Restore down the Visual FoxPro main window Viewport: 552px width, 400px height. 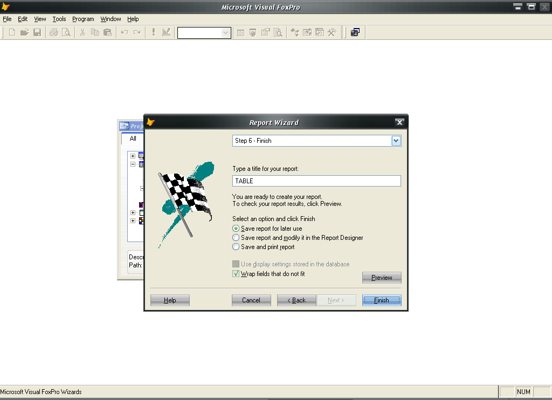531,6
